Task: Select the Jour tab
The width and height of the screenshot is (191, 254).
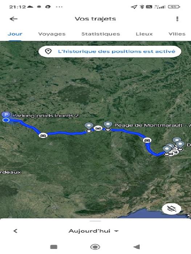Action: 15,34
